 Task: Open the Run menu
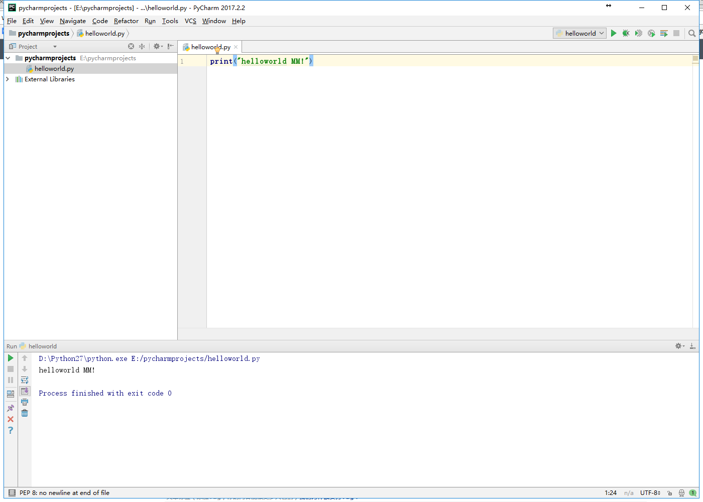[150, 21]
